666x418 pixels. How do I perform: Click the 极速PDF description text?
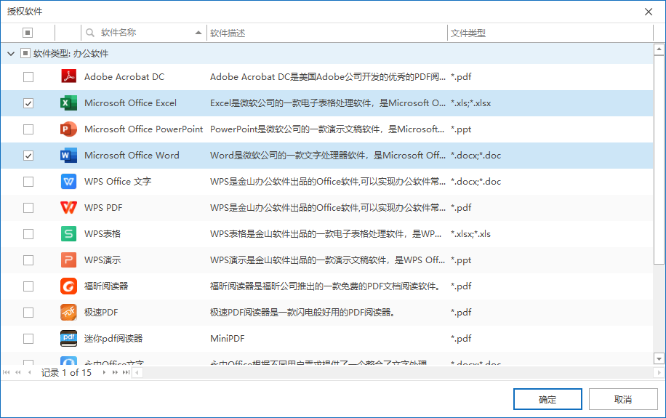pos(304,313)
